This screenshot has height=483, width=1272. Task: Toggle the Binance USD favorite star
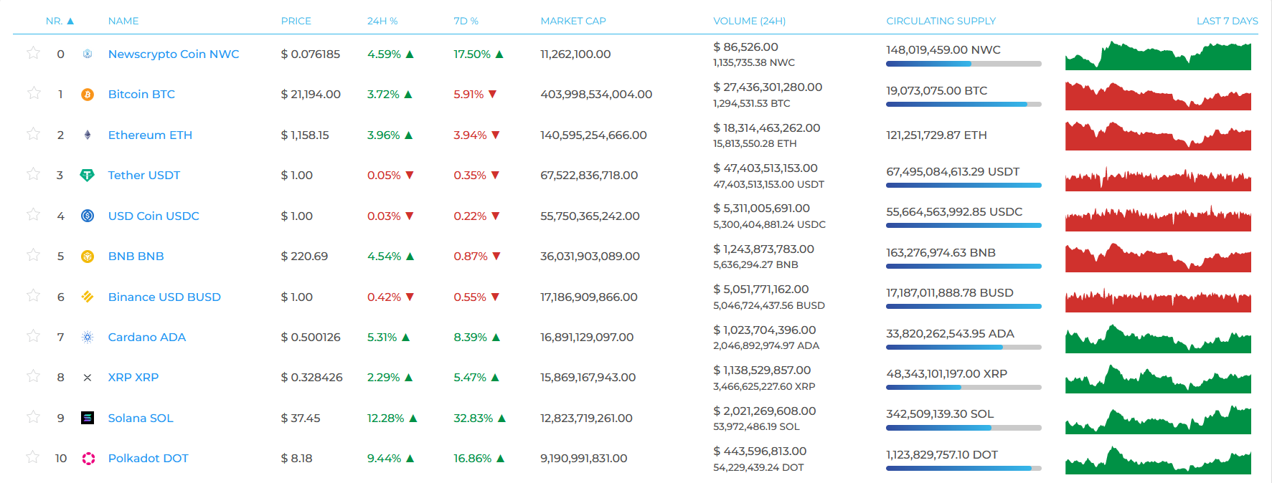[33, 295]
